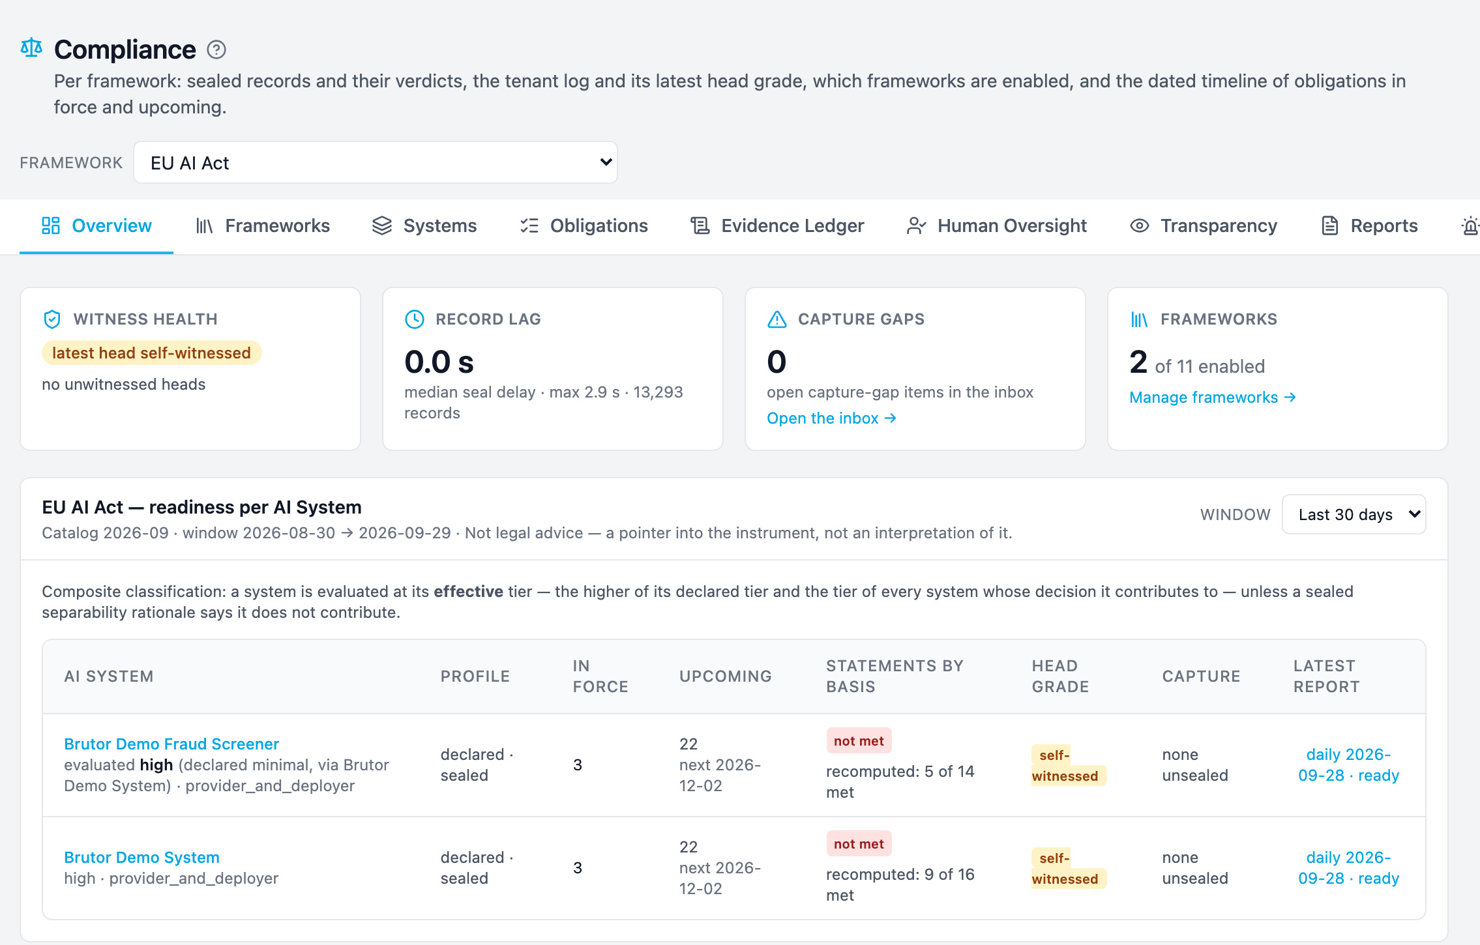Click the 0.0 s record lag value
Viewport: 1480px width, 945px height.
pyautogui.click(x=439, y=362)
